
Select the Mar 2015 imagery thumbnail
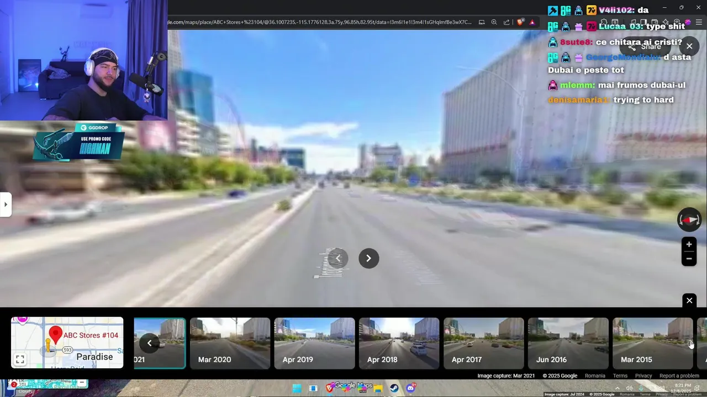coord(653,343)
